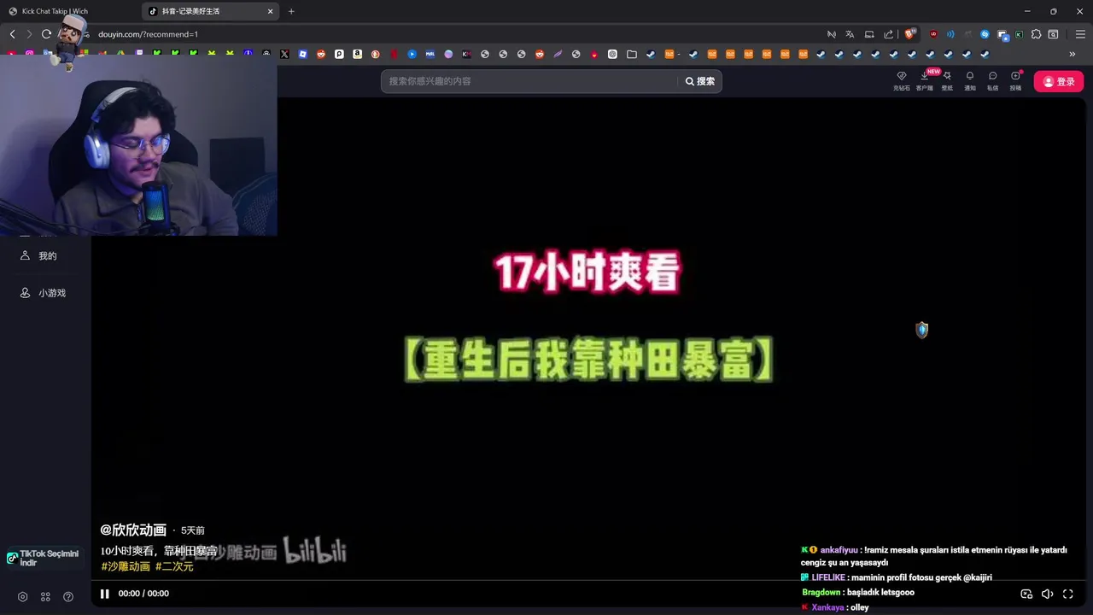Click the ankafiyuu chat message
The height and width of the screenshot is (615, 1093).
934,556
